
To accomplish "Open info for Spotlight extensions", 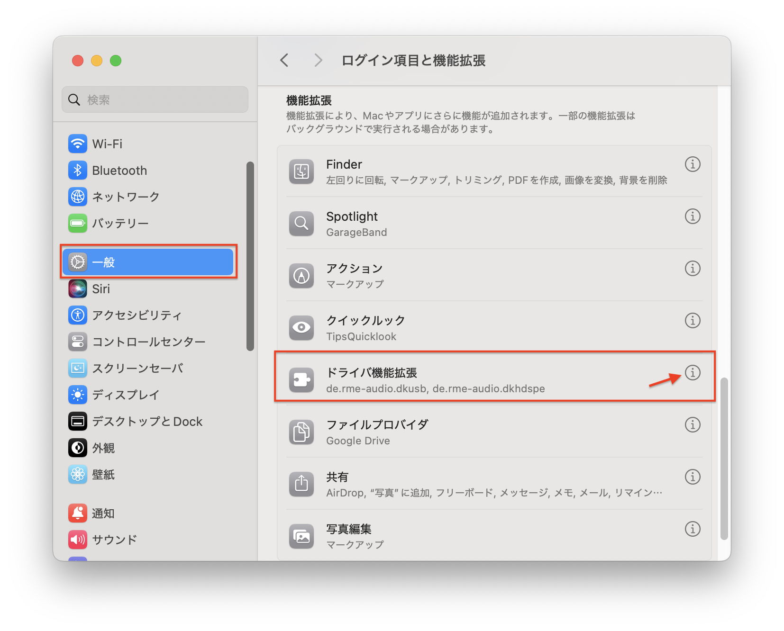I will 693,216.
